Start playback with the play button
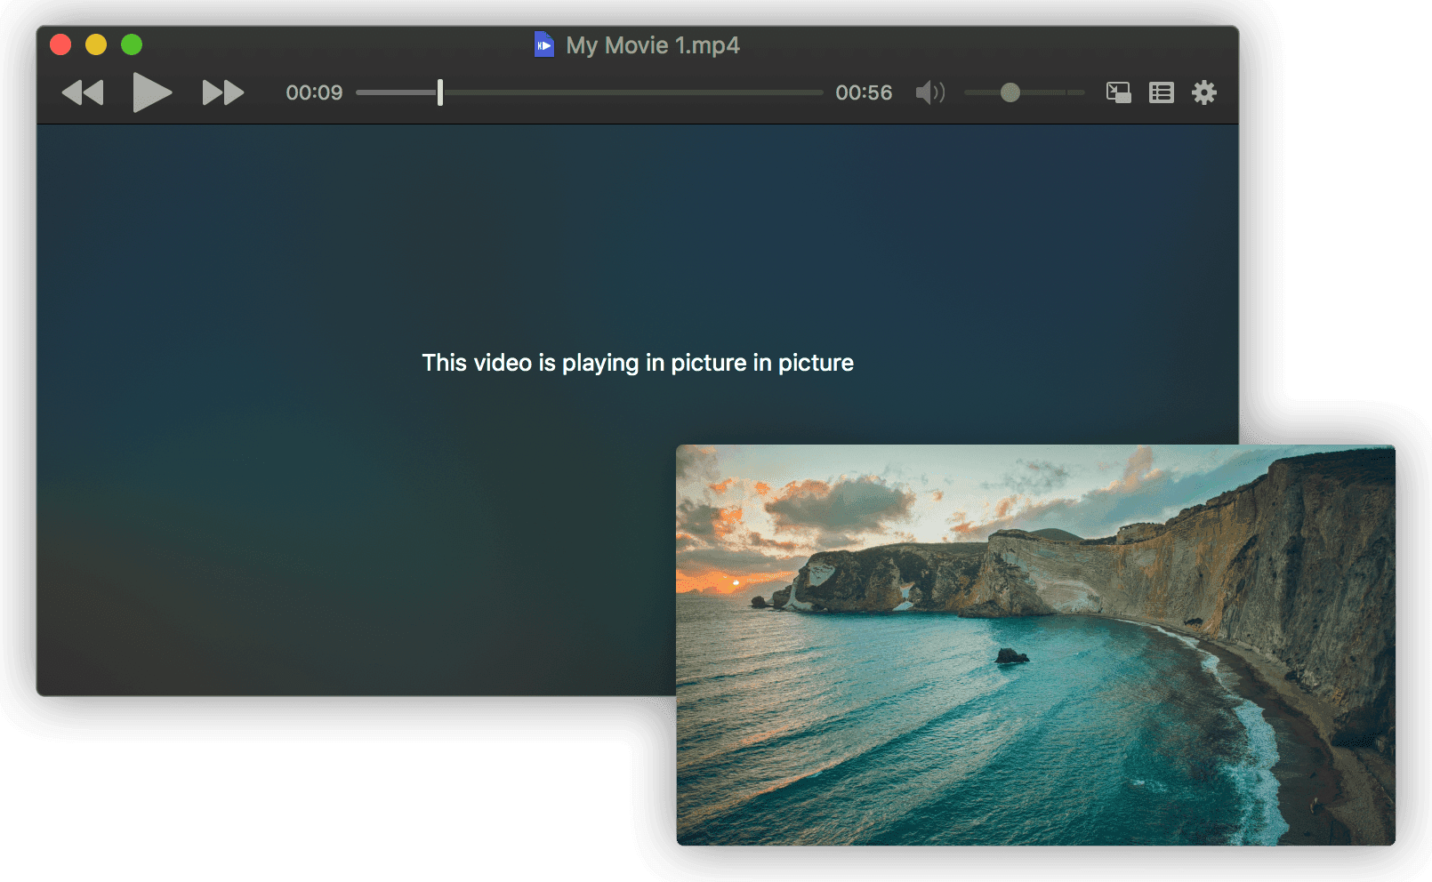This screenshot has height=882, width=1432. (152, 92)
